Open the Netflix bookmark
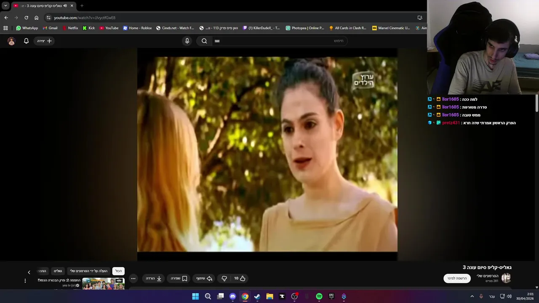 (70, 28)
